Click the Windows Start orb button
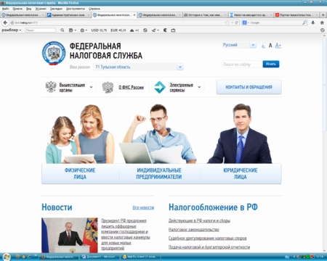This screenshot has height=261, width=327. [7, 257]
